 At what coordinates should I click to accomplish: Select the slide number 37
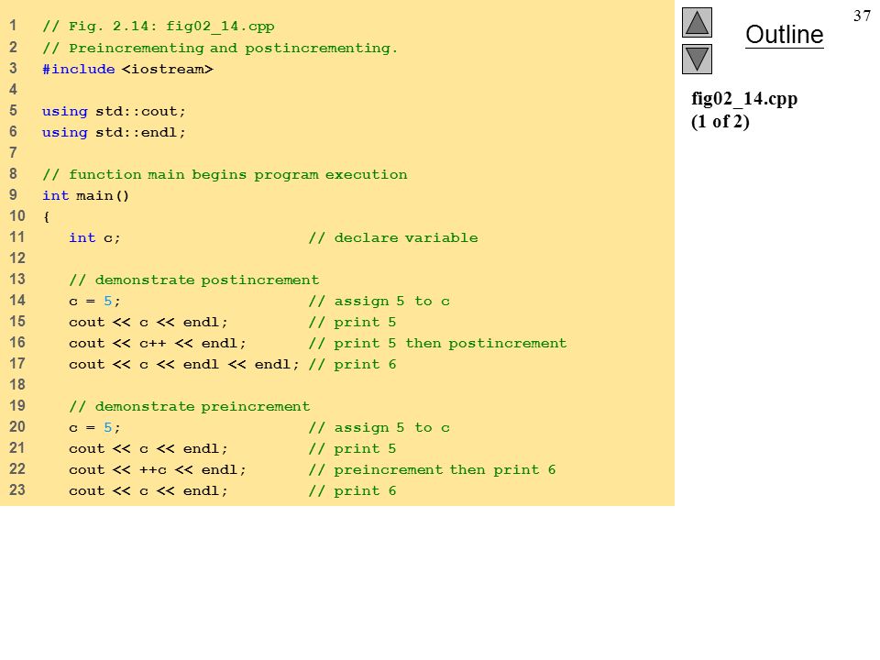[x=862, y=16]
